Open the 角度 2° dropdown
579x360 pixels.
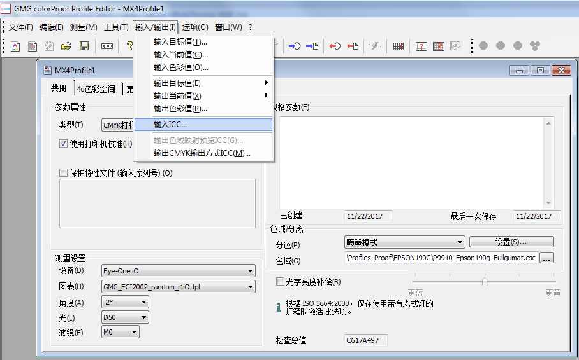[125, 302]
